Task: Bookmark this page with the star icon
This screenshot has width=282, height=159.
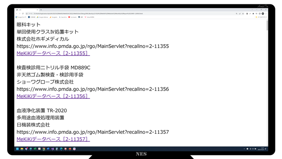Action: [x=243, y=14]
